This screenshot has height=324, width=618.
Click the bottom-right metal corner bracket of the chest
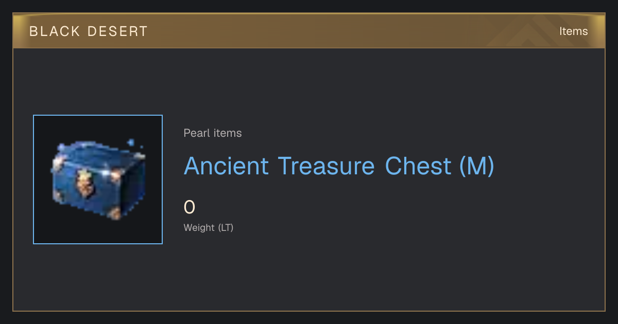point(114,212)
